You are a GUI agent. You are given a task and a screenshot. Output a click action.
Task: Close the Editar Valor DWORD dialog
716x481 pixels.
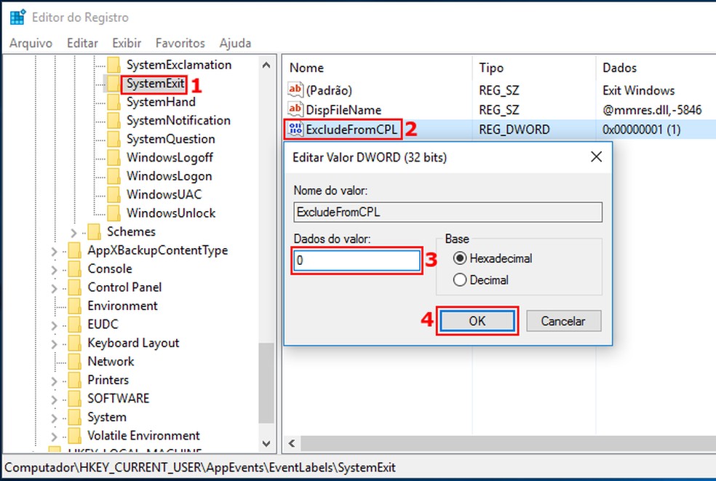point(596,157)
